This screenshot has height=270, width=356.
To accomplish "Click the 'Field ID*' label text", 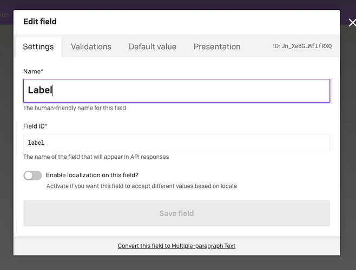I will pos(36,126).
